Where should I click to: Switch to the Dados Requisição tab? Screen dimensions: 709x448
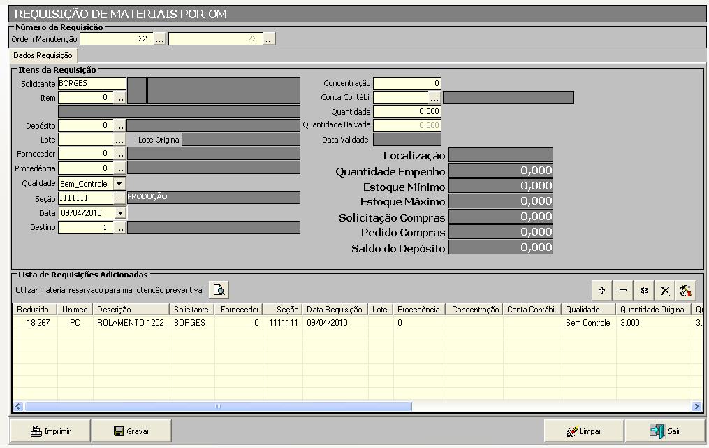click(43, 55)
